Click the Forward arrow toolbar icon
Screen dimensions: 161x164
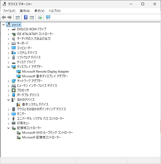pos(10,17)
